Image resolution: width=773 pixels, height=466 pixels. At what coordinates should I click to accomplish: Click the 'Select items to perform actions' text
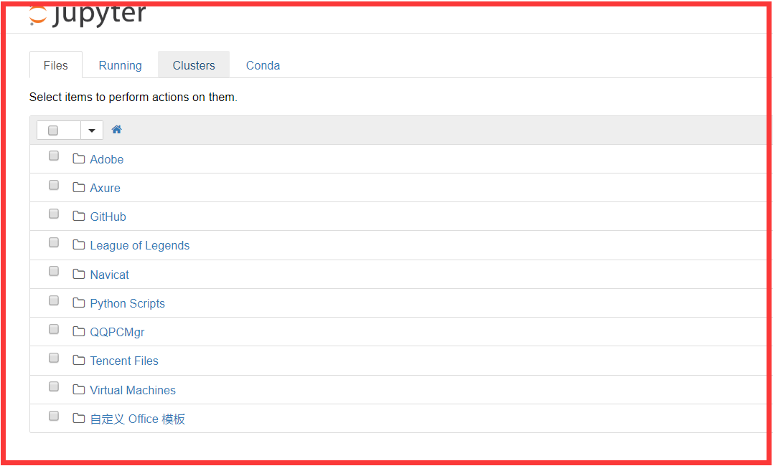(133, 97)
